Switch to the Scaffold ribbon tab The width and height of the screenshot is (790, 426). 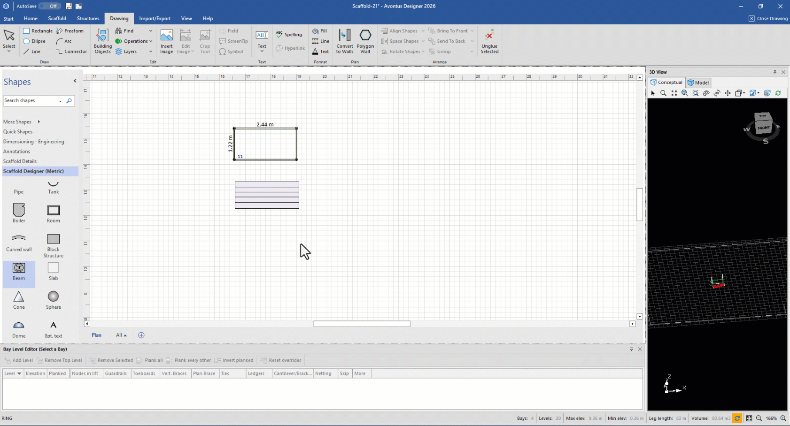coord(57,18)
